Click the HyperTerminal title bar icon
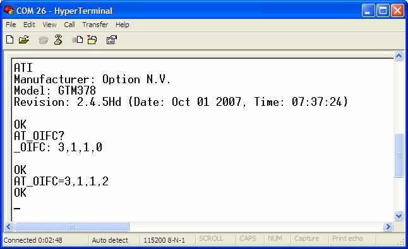Screen dimensions: 408x249 pyautogui.click(x=9, y=10)
